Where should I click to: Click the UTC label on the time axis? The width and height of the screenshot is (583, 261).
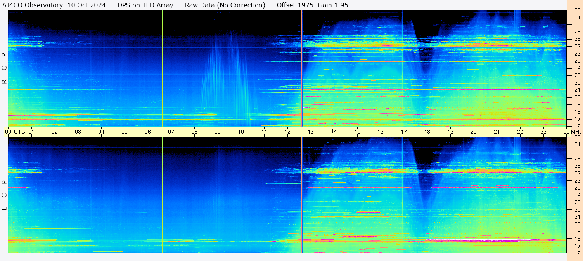pyautogui.click(x=20, y=132)
